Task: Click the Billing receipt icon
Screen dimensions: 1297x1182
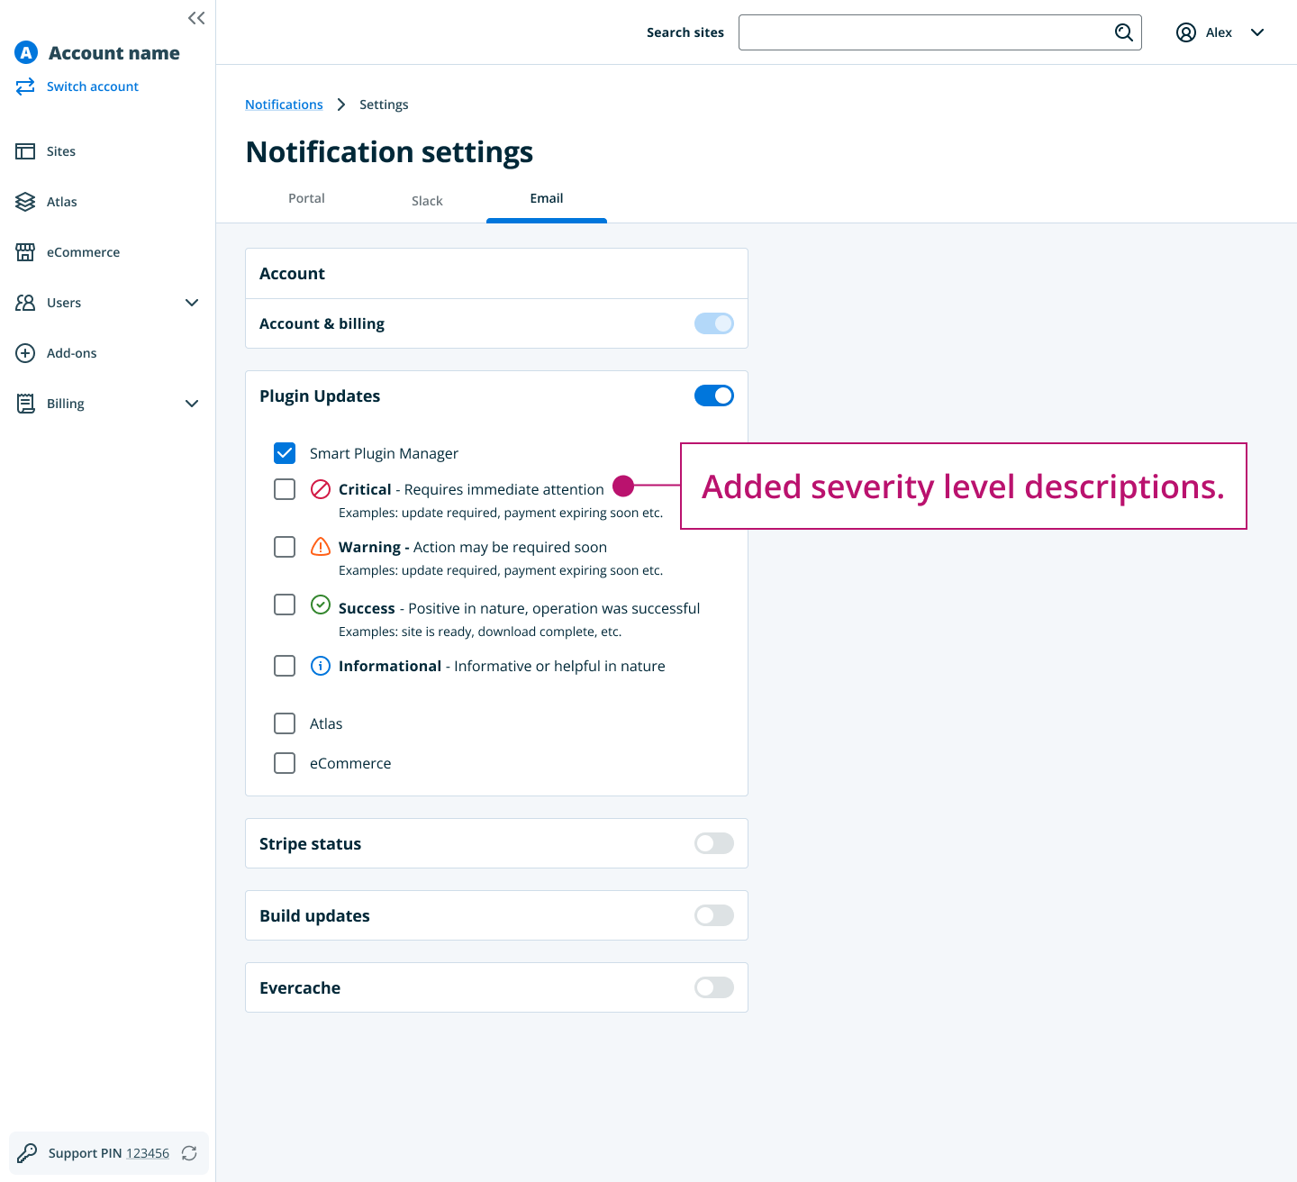Action: point(25,404)
